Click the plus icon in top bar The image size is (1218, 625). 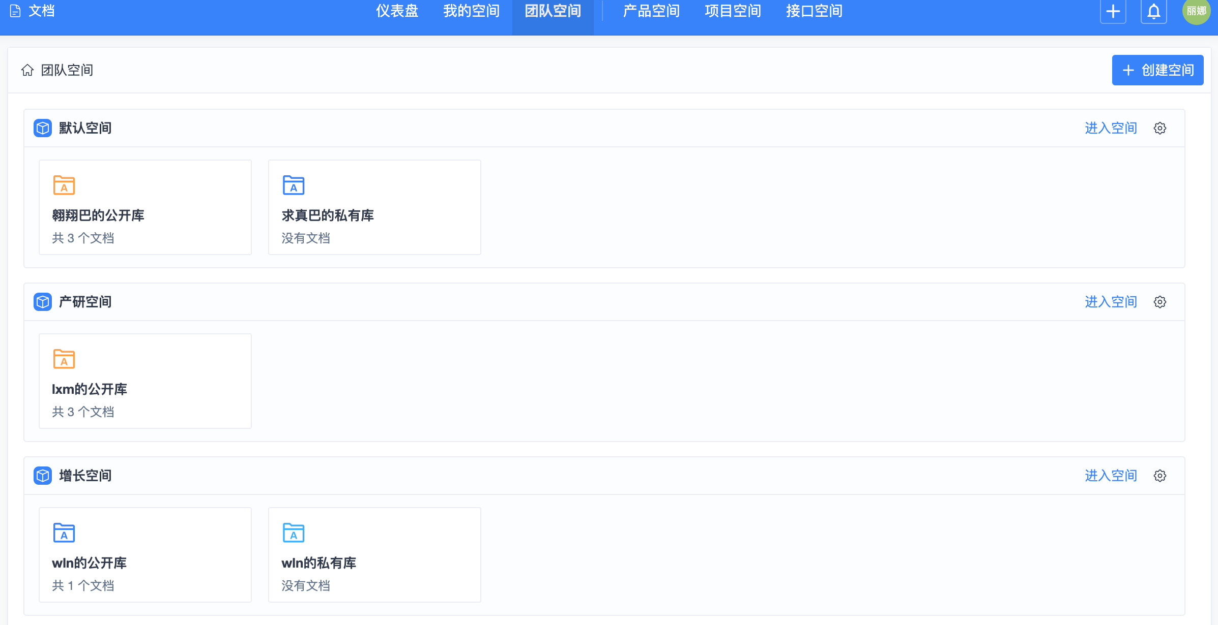click(1113, 11)
